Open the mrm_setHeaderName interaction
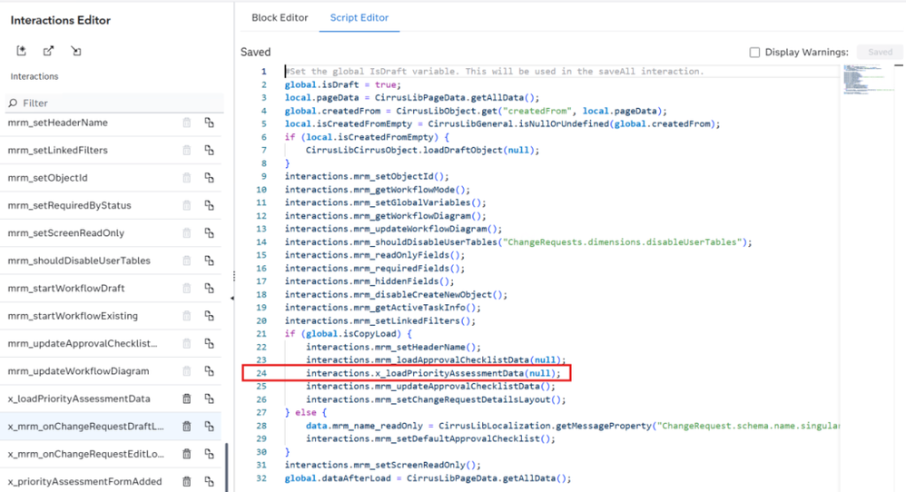Viewport: 906px width, 492px height. (58, 123)
